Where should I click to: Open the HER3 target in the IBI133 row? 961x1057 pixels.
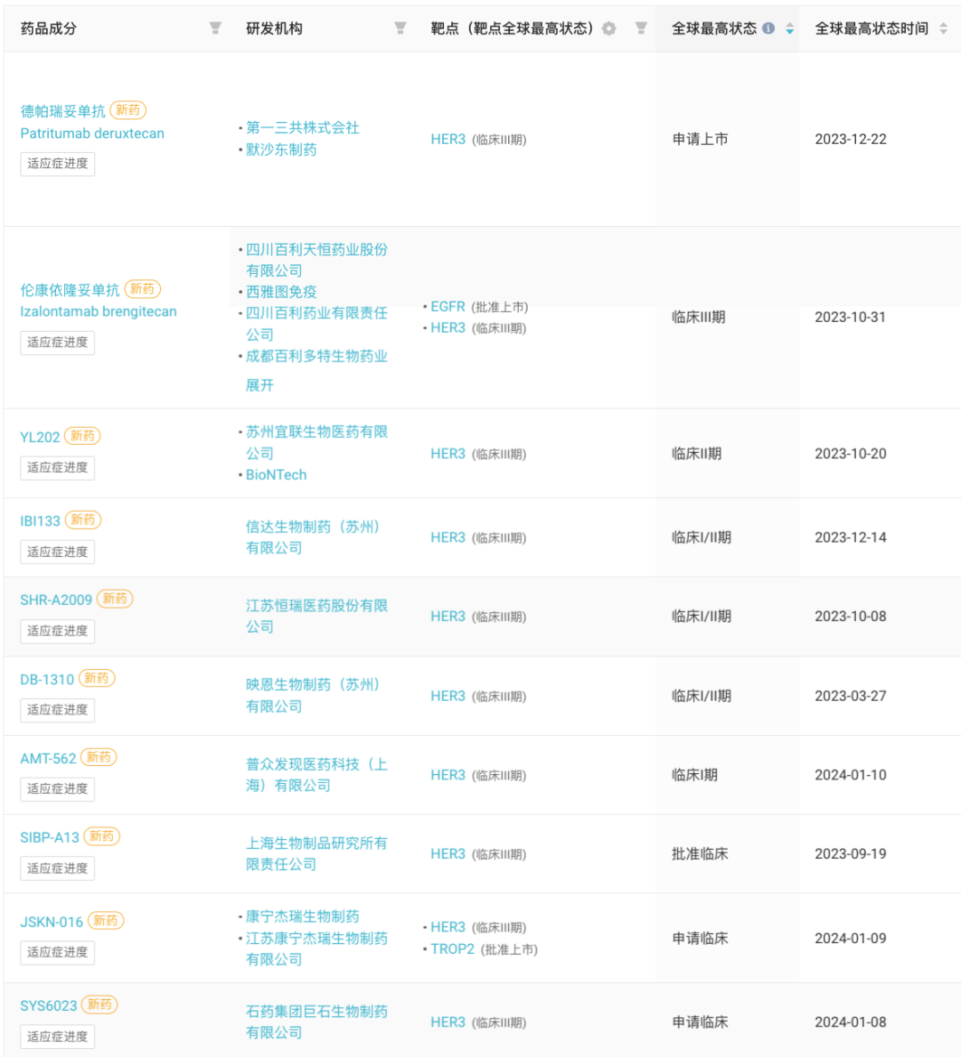[x=448, y=537]
